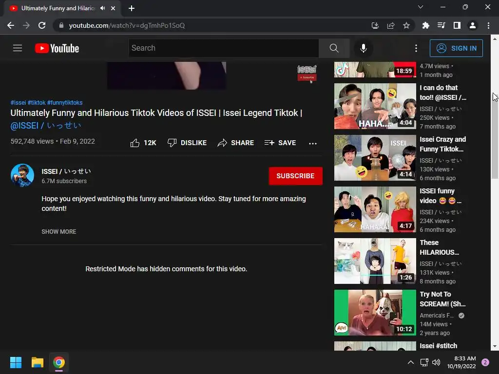Viewport: 499px width, 374px height.
Task: Open 'These HILARIOUS' video thumbnail
Action: pyautogui.click(x=375, y=261)
